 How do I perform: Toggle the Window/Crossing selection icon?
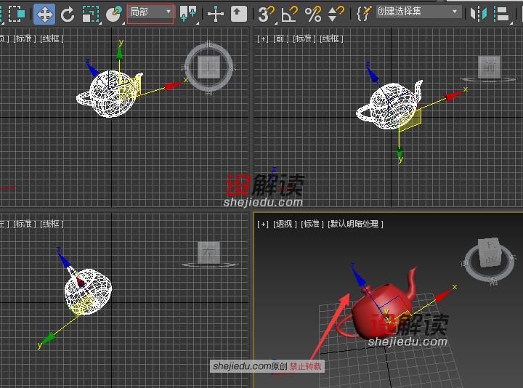17,14
